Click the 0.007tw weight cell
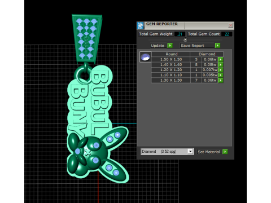Image resolution: width=271 pixels, height=203 pixels. [x=210, y=70]
